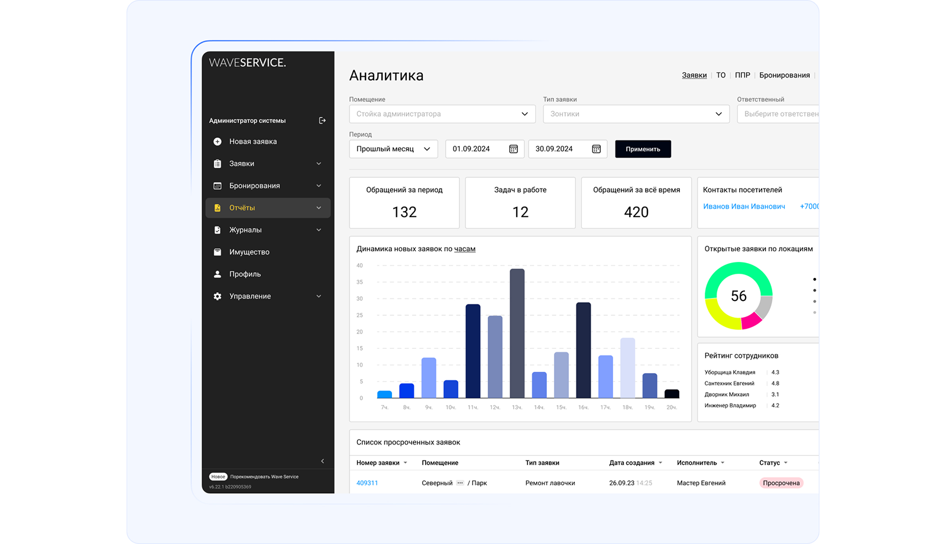Click the plus icon for Новая заявка
Viewport: 946px width, 544px height.
pos(218,142)
